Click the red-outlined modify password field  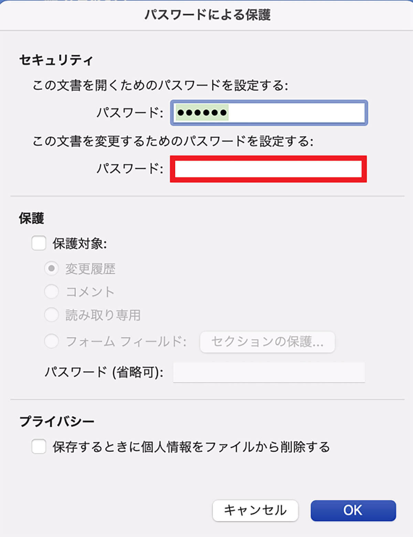[268, 169]
